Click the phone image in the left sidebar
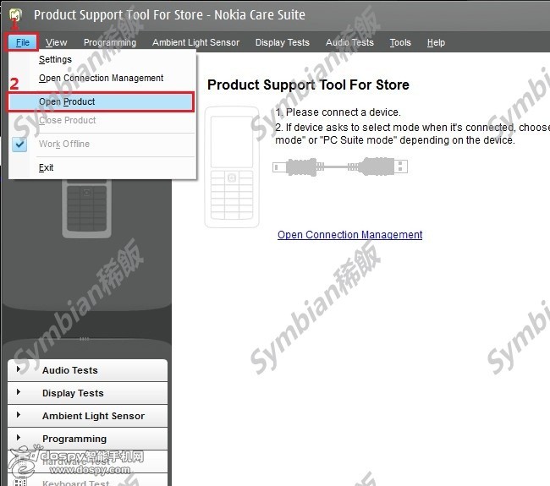Viewport: 550px width, 486px height. [x=88, y=210]
